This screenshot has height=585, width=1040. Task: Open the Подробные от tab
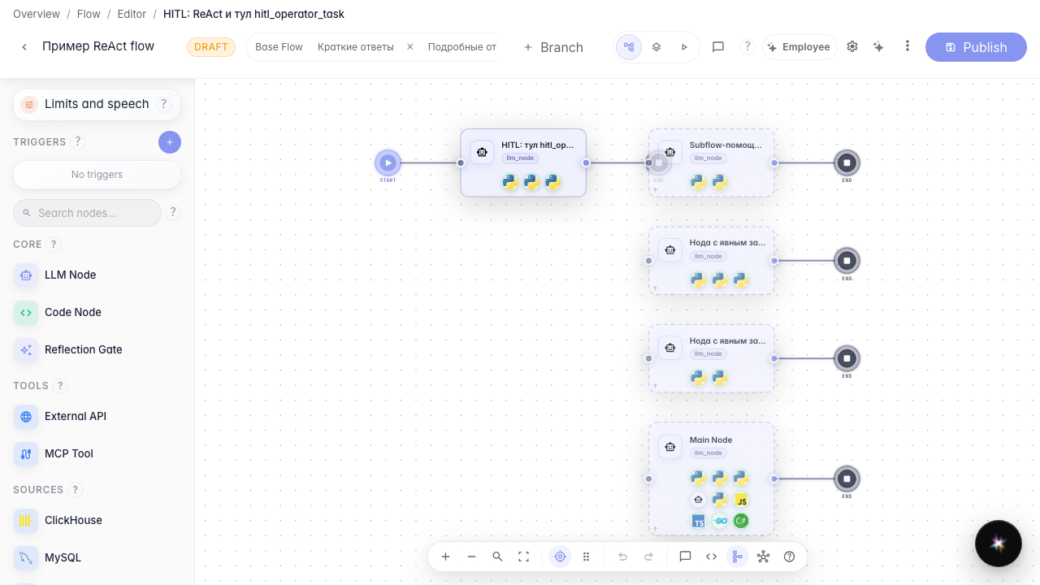click(461, 47)
